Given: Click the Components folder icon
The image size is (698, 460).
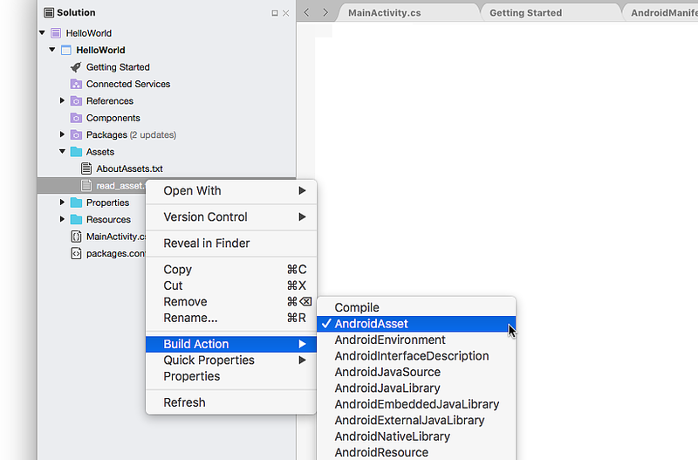Looking at the screenshot, I should click(x=76, y=118).
